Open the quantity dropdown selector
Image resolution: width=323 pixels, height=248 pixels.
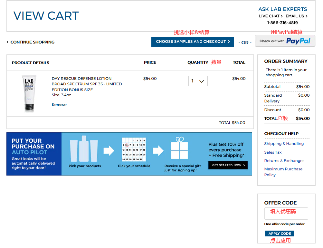click(x=197, y=81)
